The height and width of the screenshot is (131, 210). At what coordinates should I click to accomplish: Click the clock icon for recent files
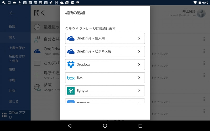tap(37, 27)
